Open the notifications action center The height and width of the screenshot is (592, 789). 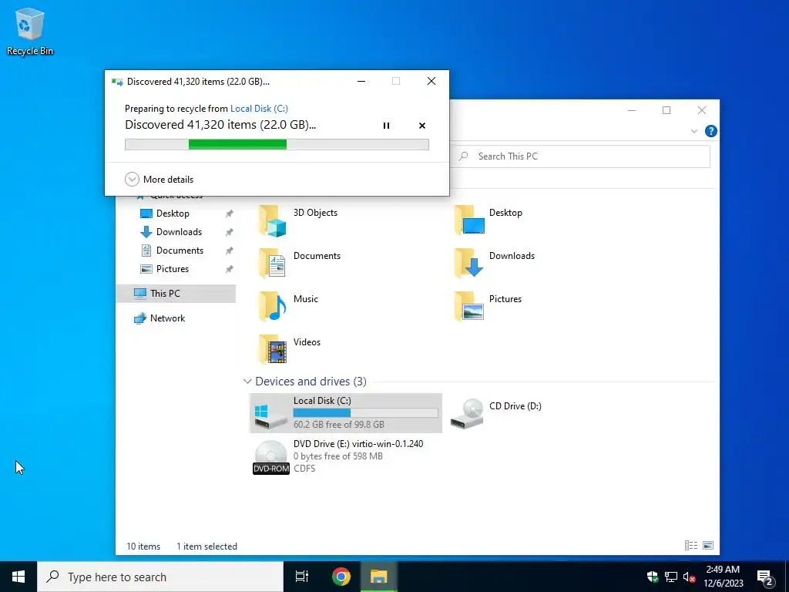tap(766, 578)
